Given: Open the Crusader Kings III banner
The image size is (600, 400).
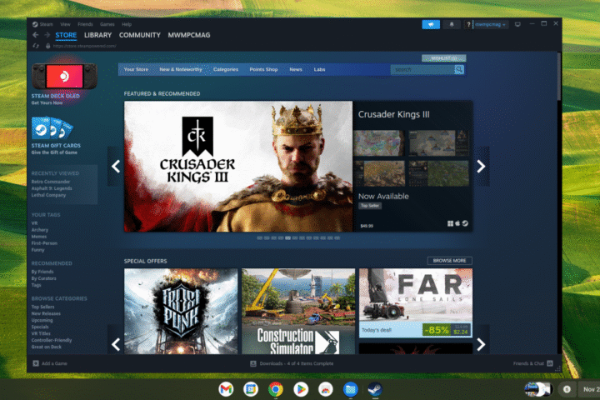Looking at the screenshot, I should click(238, 166).
